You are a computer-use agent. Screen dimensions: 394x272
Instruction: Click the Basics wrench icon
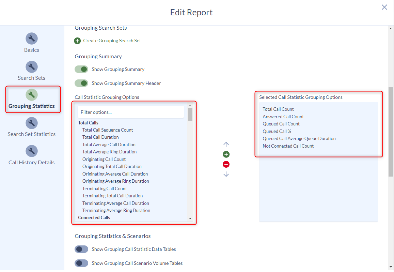[x=31, y=39]
